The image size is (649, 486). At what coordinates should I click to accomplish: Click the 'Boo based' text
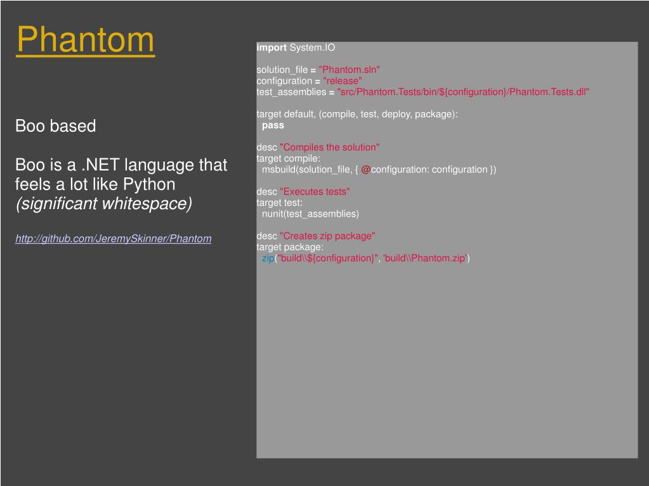click(x=55, y=125)
